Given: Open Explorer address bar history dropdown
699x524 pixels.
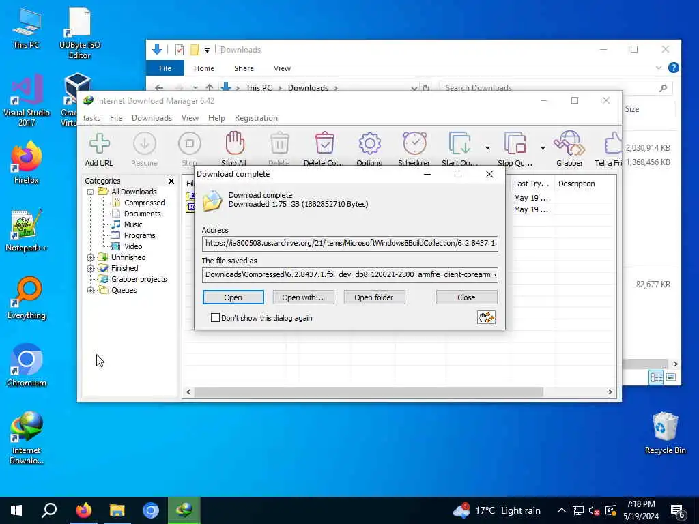Looking at the screenshot, I should [414, 88].
